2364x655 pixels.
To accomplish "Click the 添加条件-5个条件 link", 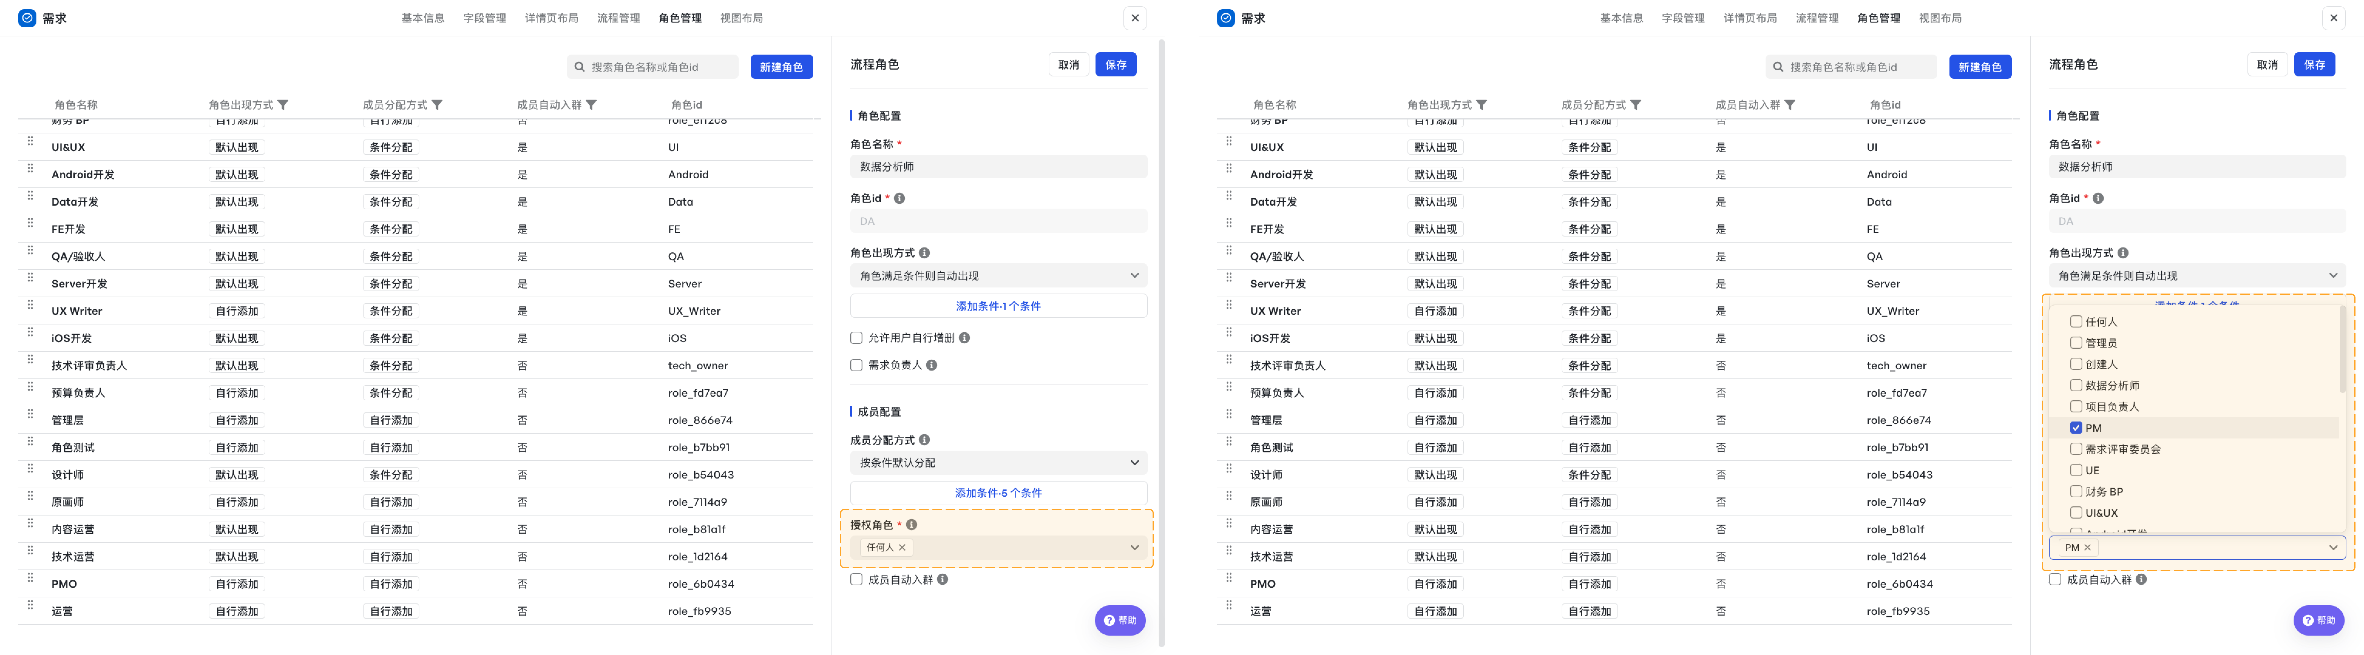I will coord(998,494).
